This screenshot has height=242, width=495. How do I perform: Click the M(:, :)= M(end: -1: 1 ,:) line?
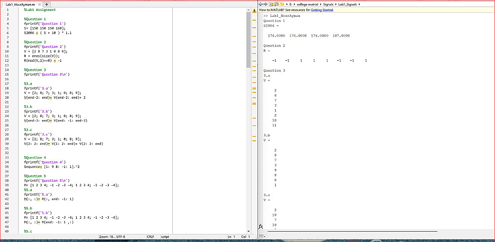[49, 222]
